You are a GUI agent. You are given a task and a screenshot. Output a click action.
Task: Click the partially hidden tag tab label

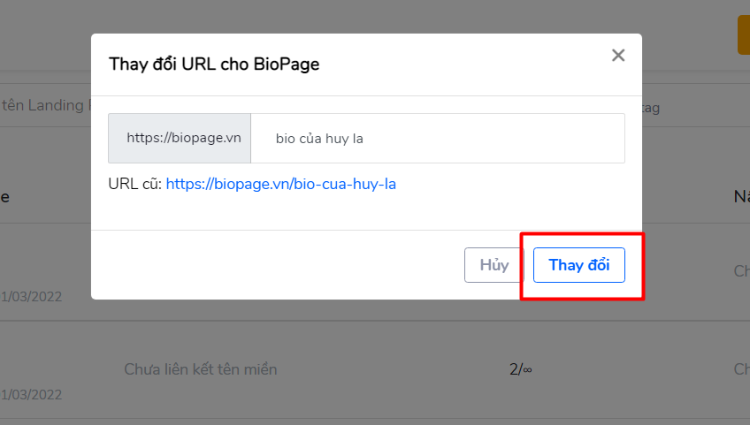651,108
